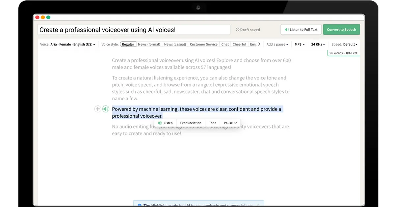The width and height of the screenshot is (395, 207).
Task: Open Tone option in popup toolbar
Action: pos(213,123)
